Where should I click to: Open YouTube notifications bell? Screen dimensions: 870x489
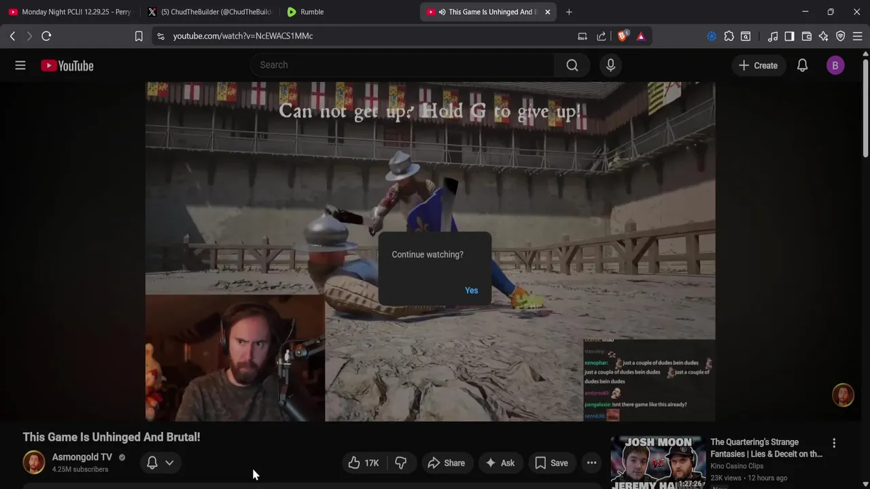pos(802,65)
